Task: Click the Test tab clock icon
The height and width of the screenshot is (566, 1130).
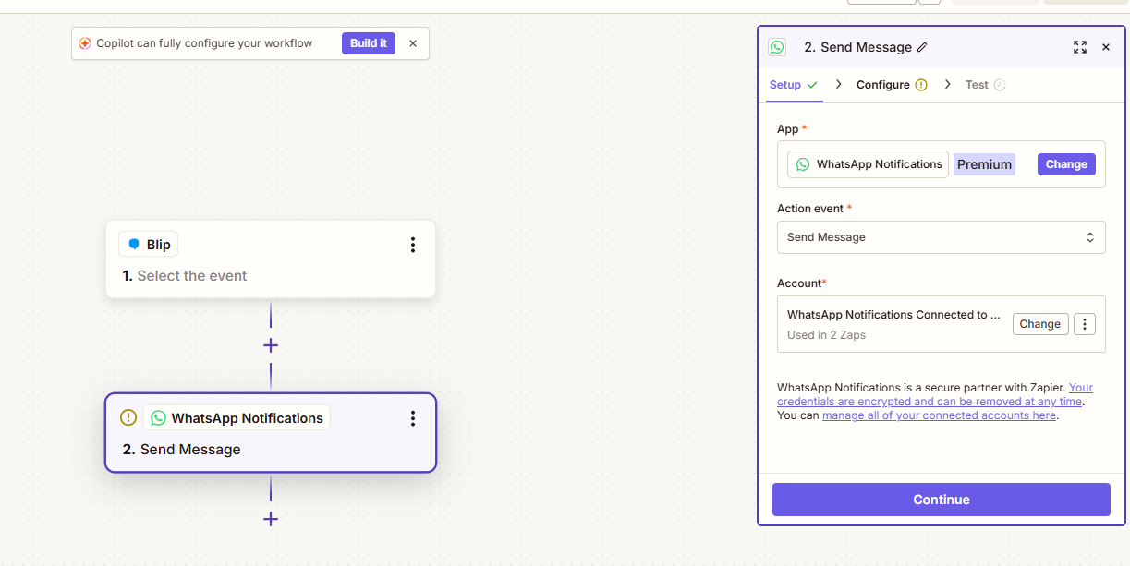Action: (1000, 85)
